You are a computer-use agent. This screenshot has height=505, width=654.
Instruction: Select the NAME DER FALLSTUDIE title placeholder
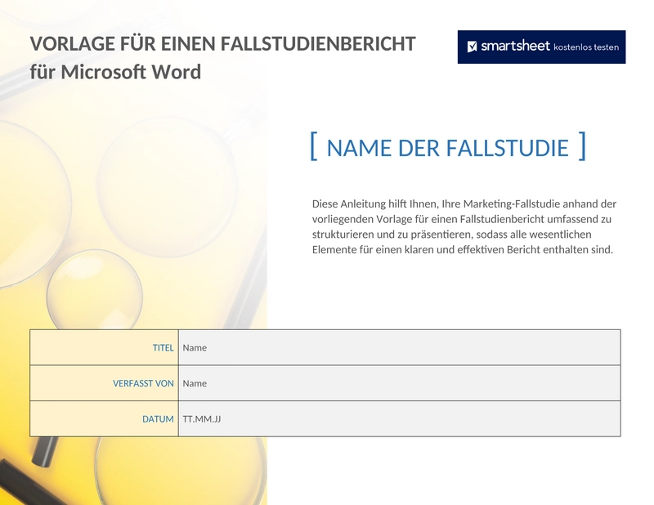[x=448, y=147]
